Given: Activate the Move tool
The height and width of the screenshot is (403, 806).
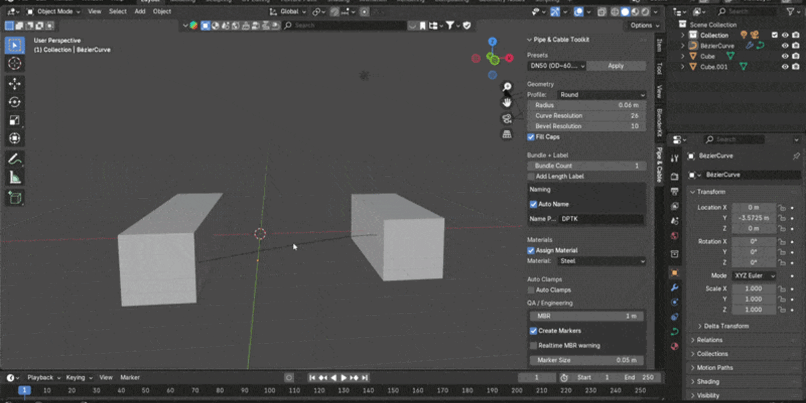Looking at the screenshot, I should (x=15, y=84).
